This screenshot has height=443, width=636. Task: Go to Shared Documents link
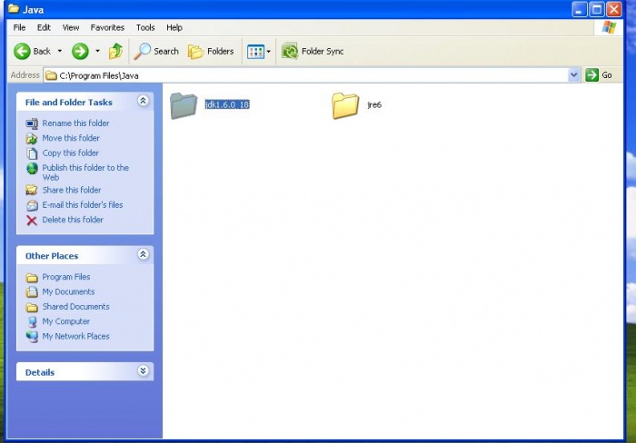pyautogui.click(x=75, y=307)
